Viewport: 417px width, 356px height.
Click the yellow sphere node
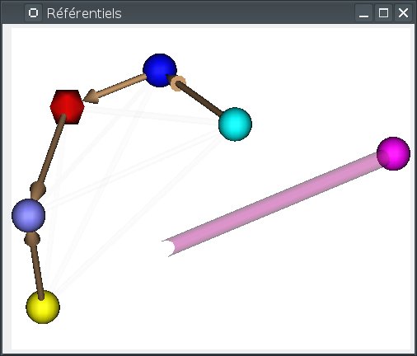click(43, 307)
